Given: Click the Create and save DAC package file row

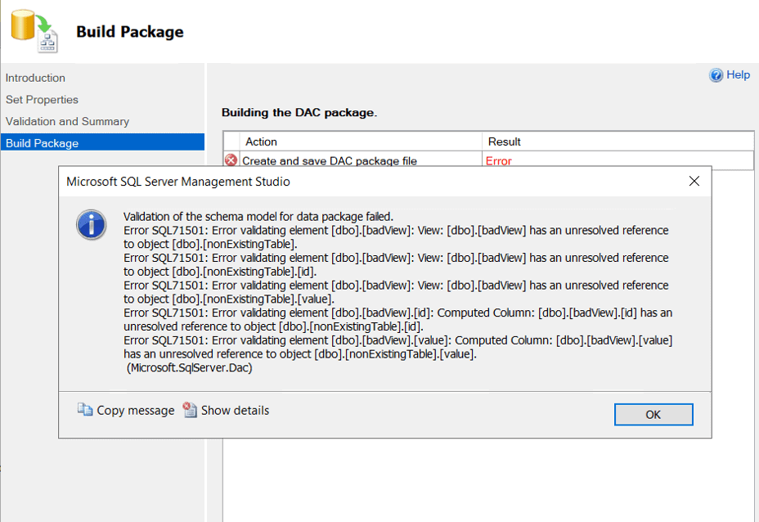Looking at the screenshot, I should point(488,160).
